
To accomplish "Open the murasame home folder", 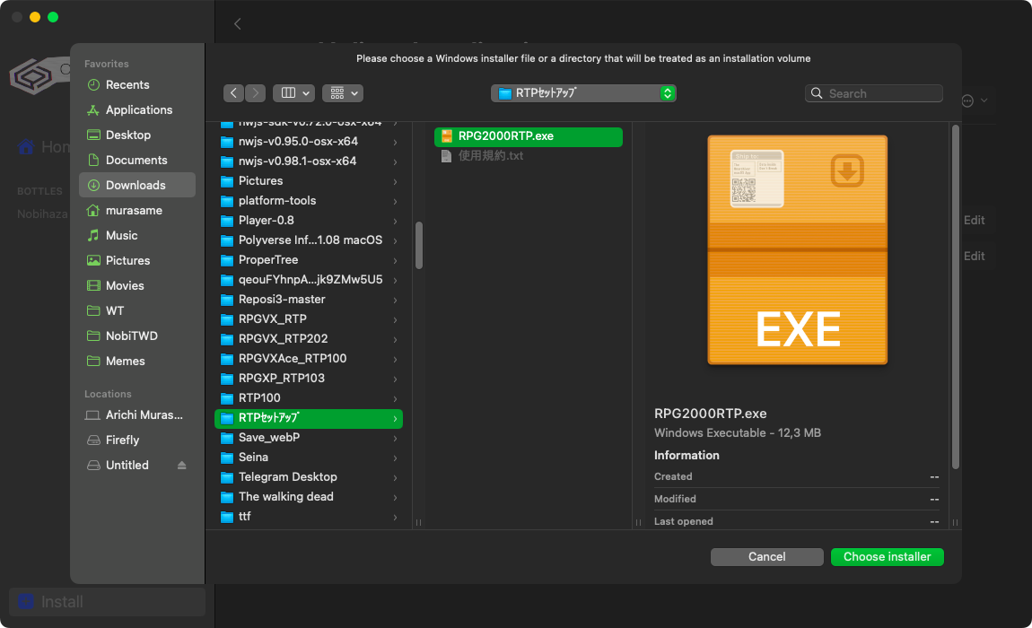I will 136,210.
